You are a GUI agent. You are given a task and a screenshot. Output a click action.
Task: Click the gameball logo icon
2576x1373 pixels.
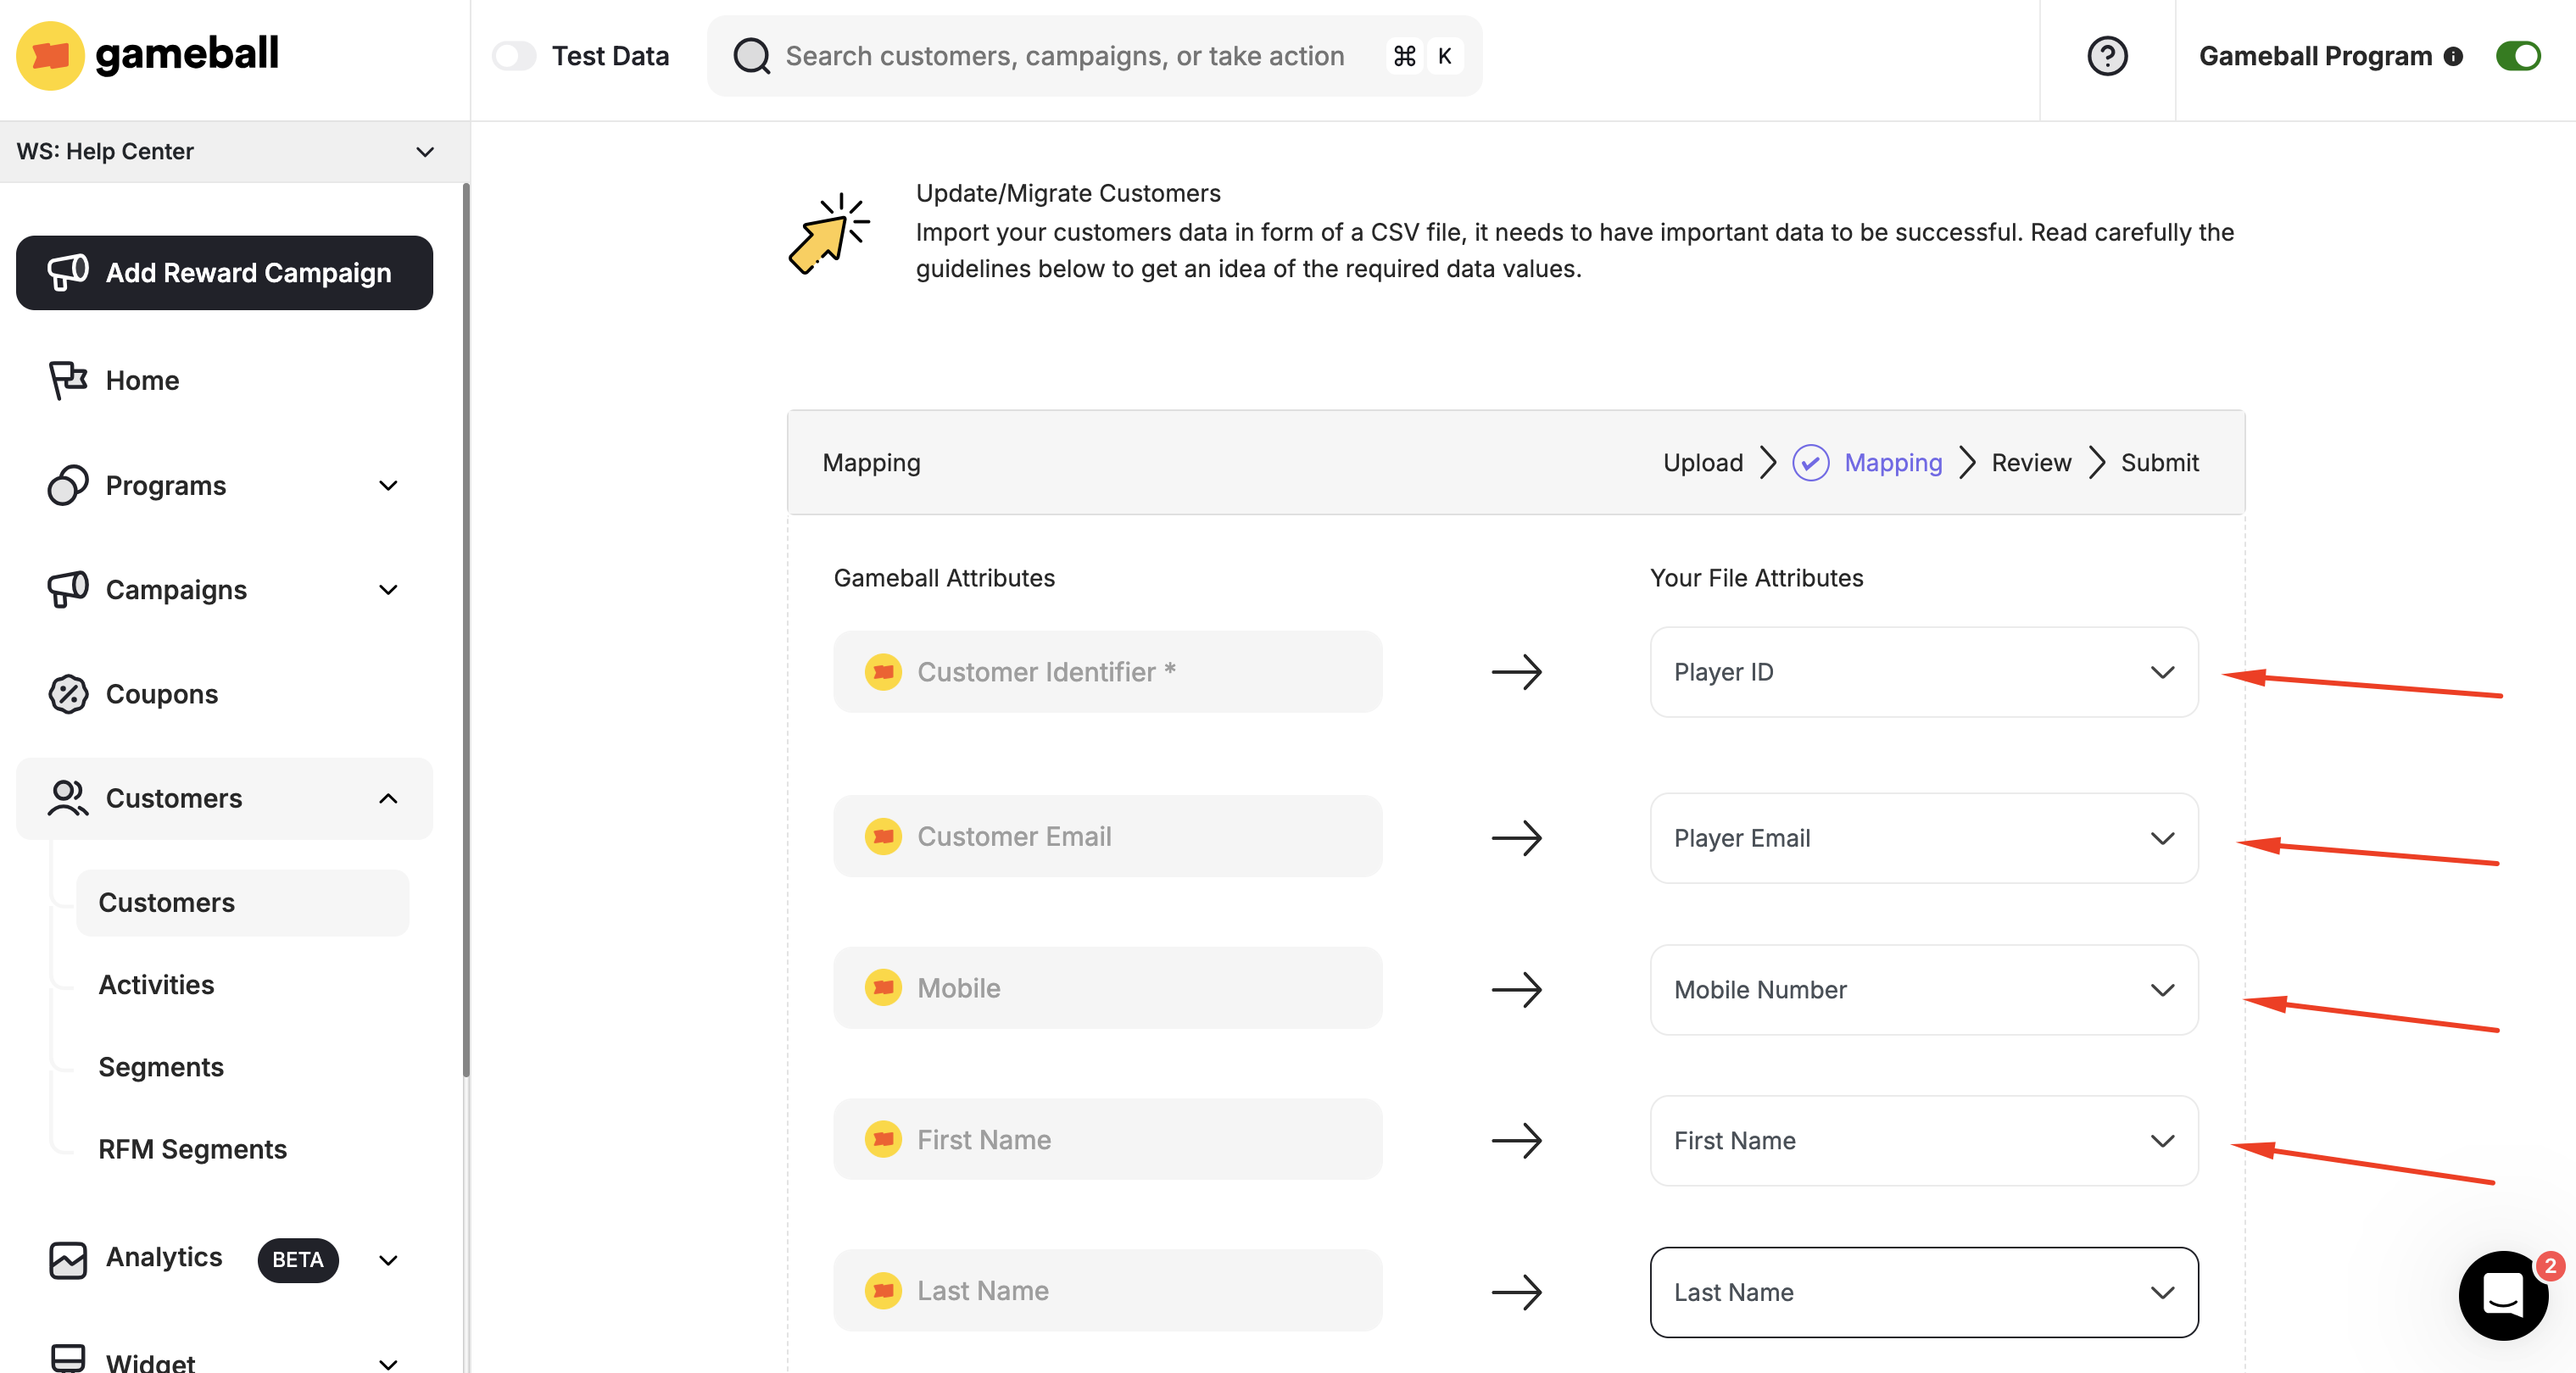50,56
